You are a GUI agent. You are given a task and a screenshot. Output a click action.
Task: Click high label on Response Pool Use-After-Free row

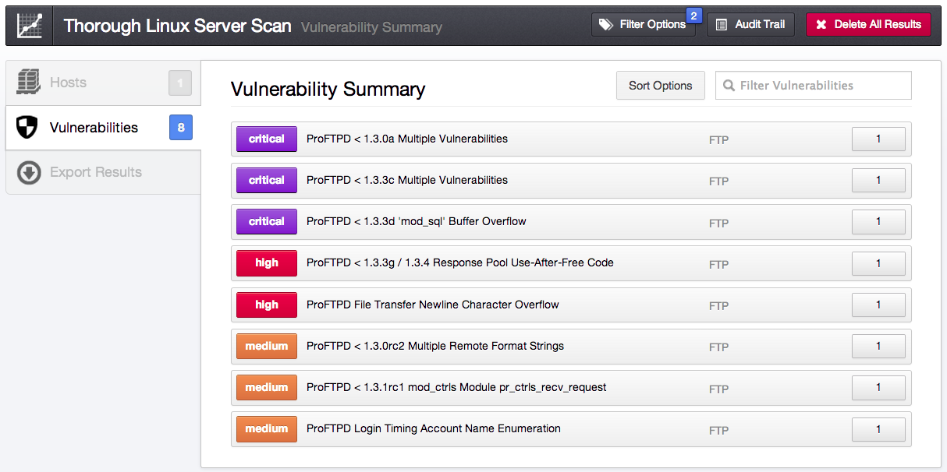267,263
